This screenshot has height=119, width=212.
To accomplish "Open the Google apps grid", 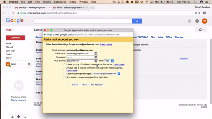I will click(x=190, y=21).
